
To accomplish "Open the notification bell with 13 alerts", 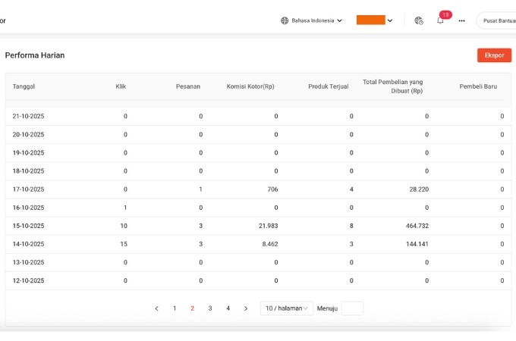I will (x=440, y=21).
